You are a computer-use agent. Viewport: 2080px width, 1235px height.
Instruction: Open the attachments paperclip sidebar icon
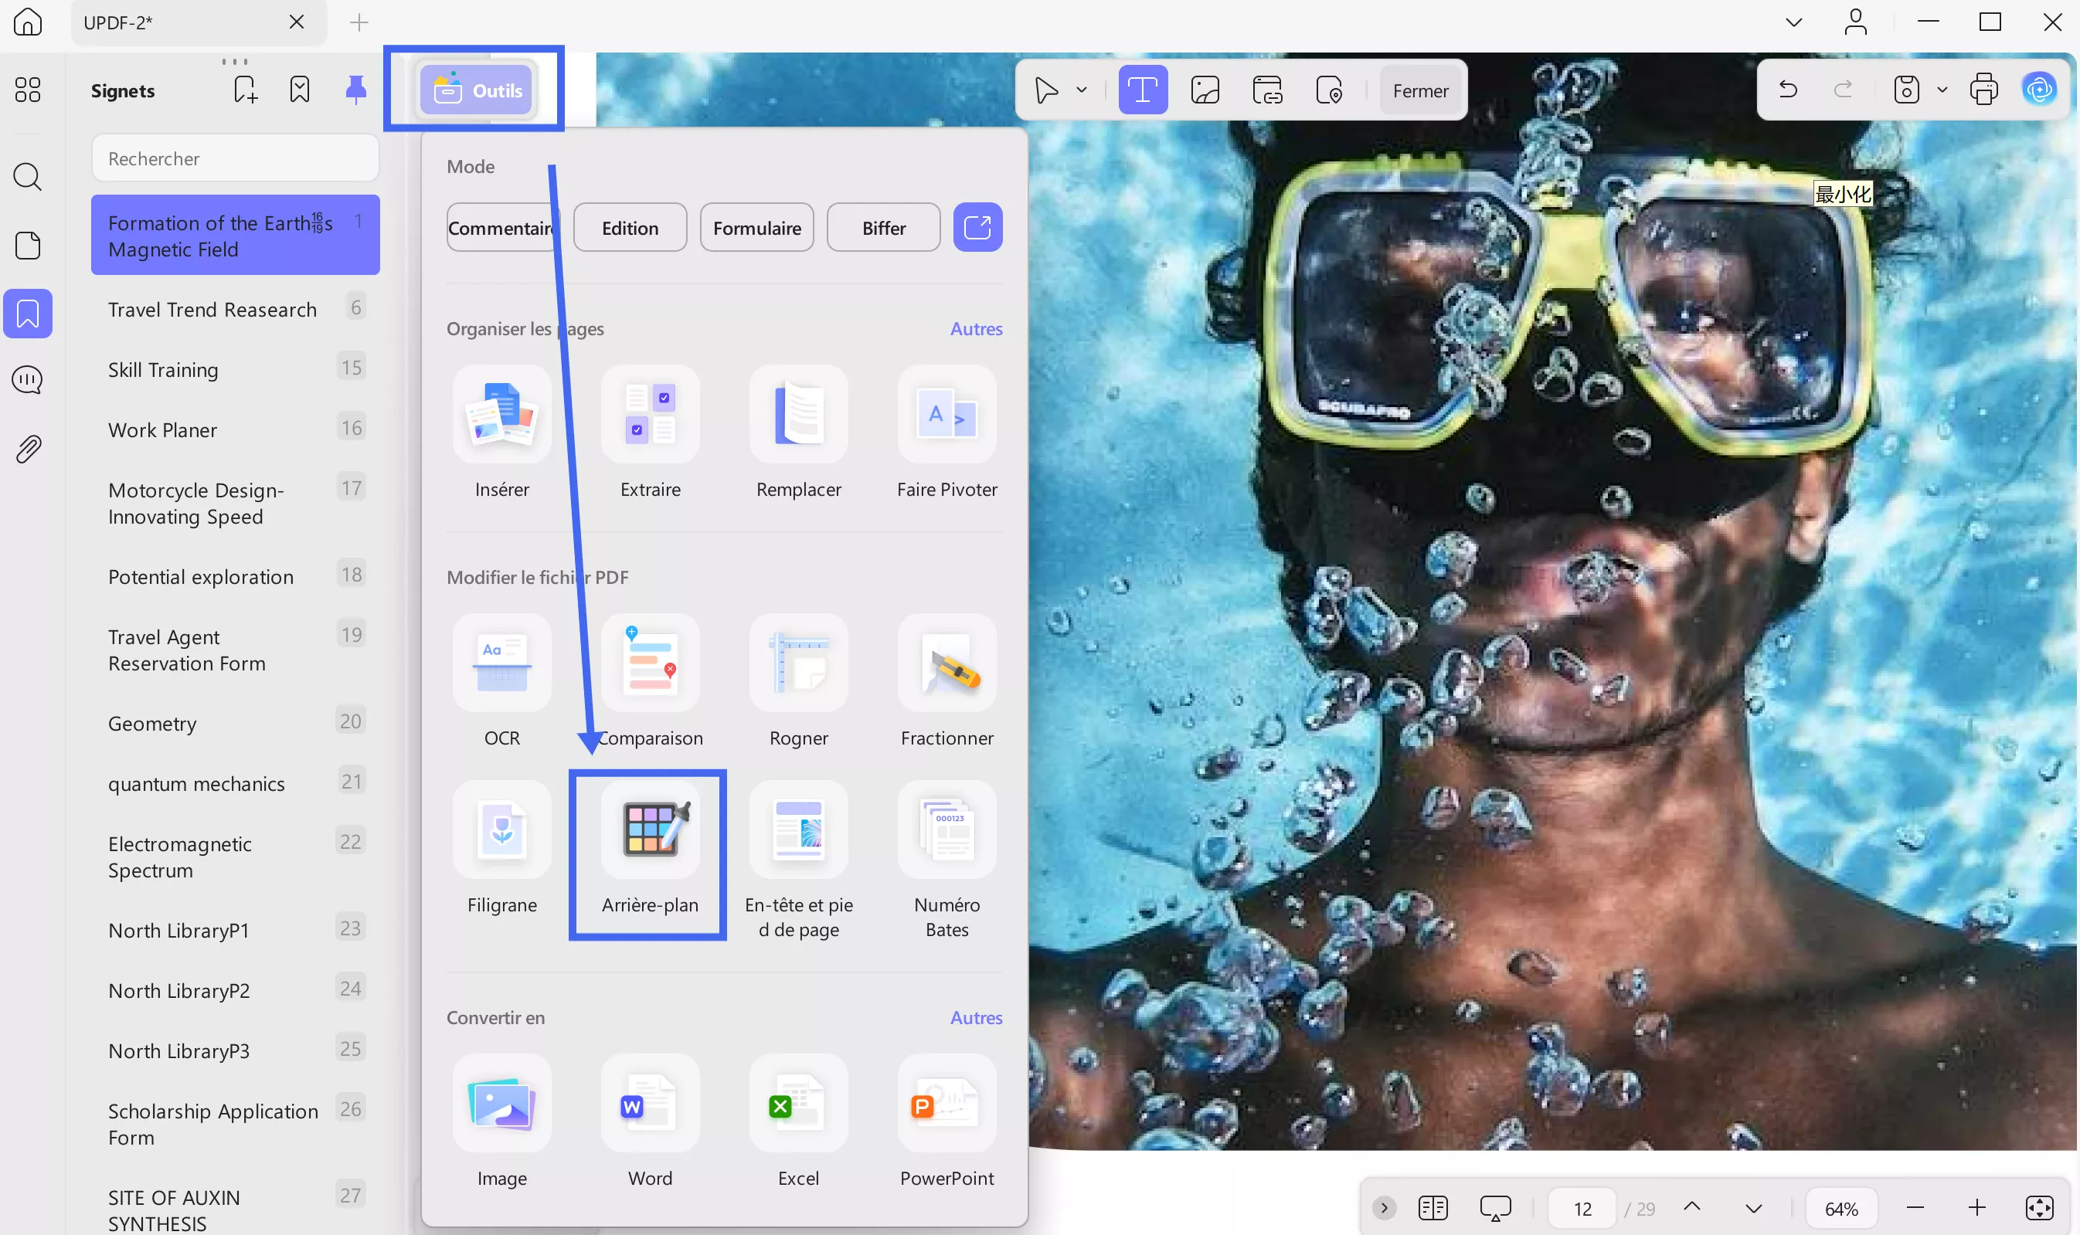coord(28,450)
